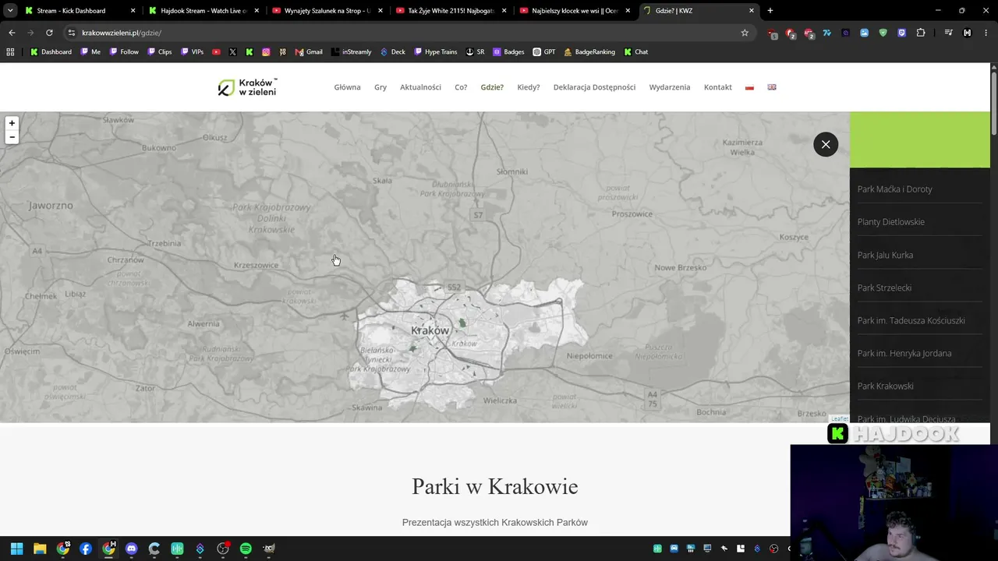Open the Gmail bookmark
This screenshot has width=998, height=561.
point(309,52)
